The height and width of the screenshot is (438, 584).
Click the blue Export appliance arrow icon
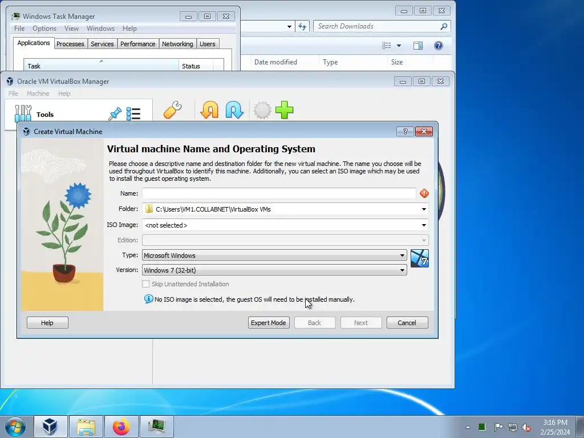pyautogui.click(x=234, y=110)
